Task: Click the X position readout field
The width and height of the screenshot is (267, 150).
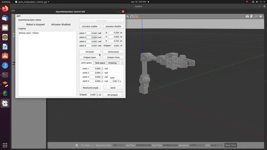Action: pos(114,32)
